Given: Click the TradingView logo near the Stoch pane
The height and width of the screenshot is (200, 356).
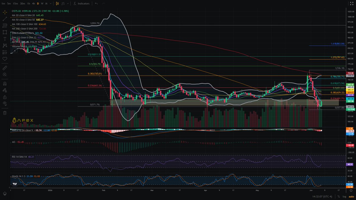Looking at the screenshot, I should tap(15, 184).
